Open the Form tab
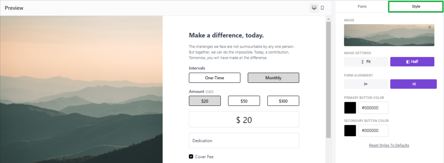Screen dimensions: 444x163 point(362,6)
